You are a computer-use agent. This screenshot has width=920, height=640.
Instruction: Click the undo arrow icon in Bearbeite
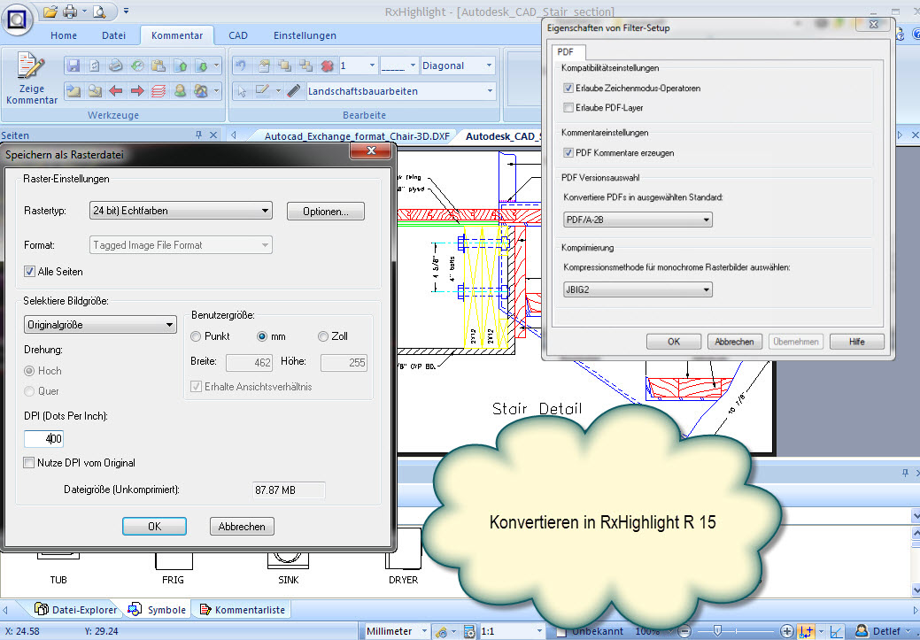[241, 66]
